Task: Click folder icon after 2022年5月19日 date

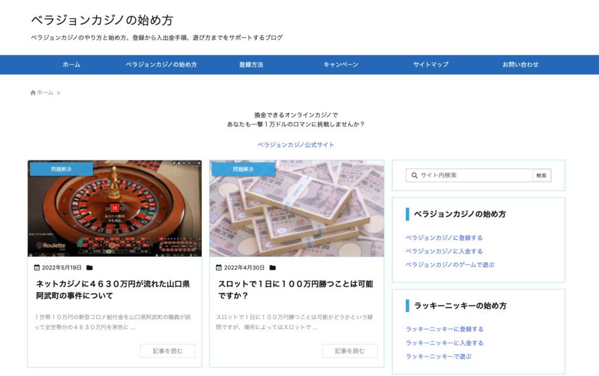Action: (89, 268)
